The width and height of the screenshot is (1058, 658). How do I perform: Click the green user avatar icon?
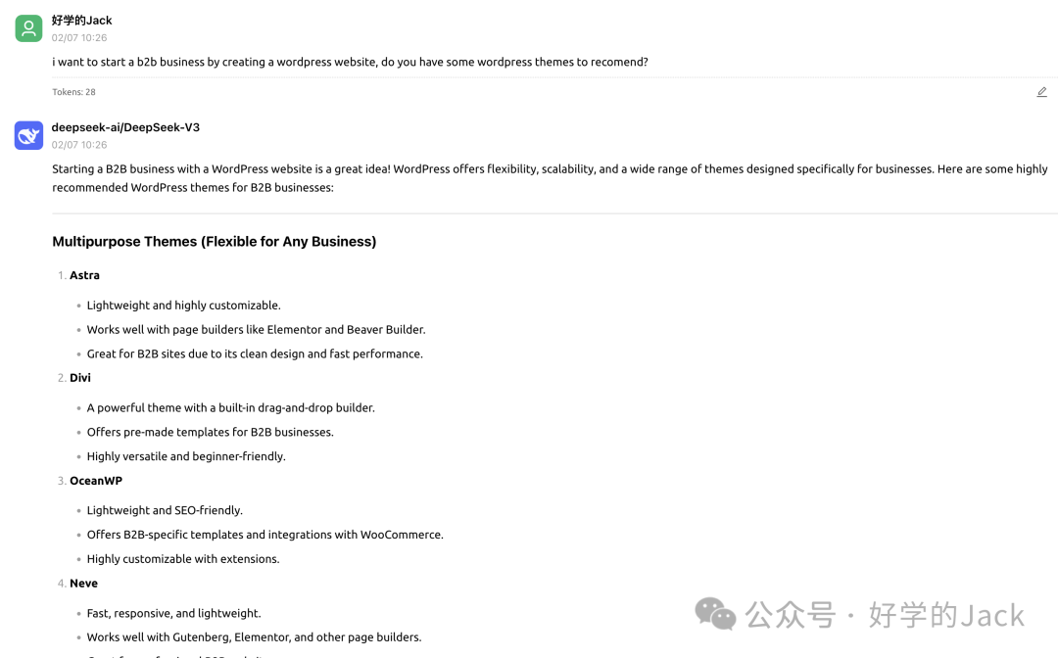pos(28,28)
